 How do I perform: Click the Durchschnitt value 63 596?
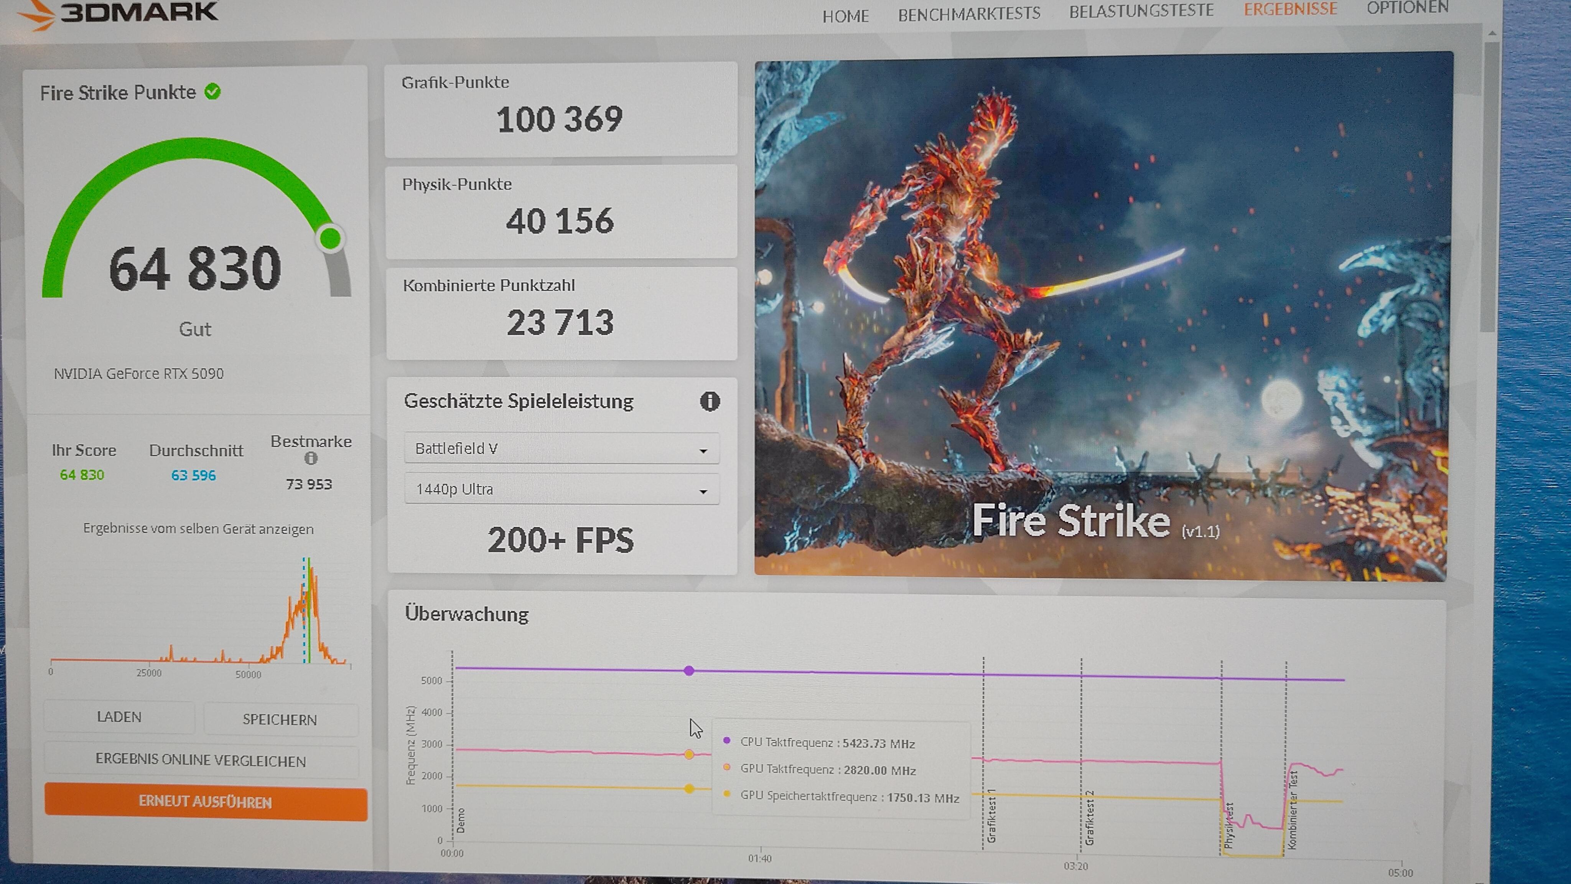click(x=193, y=475)
